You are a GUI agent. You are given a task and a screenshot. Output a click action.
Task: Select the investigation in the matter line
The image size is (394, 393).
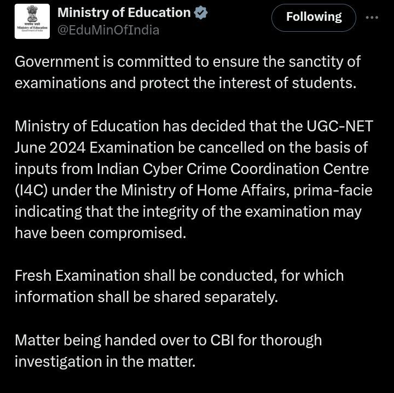pyautogui.click(x=105, y=362)
